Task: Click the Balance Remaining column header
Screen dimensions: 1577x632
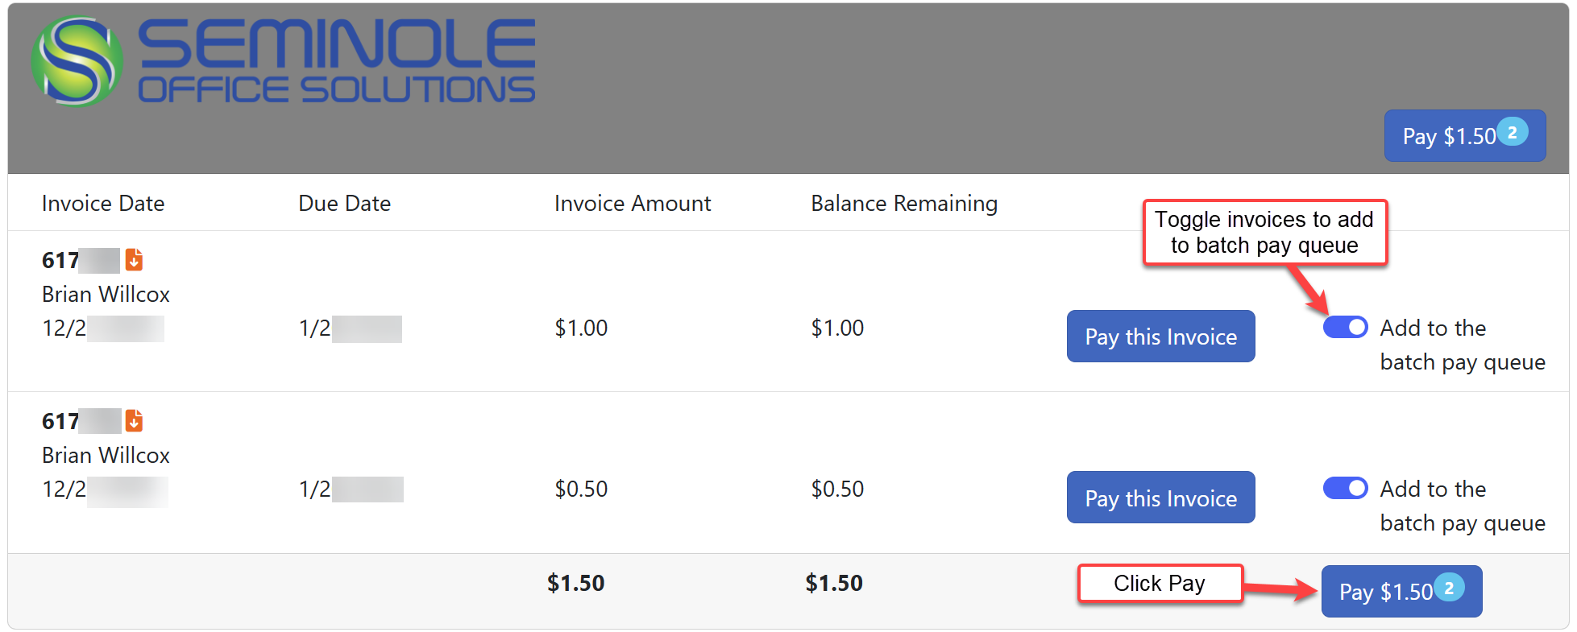Action: click(903, 203)
